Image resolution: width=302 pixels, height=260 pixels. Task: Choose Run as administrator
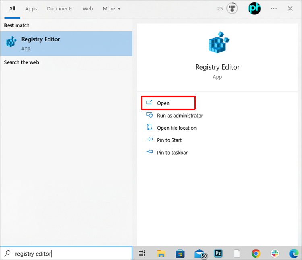pyautogui.click(x=180, y=116)
